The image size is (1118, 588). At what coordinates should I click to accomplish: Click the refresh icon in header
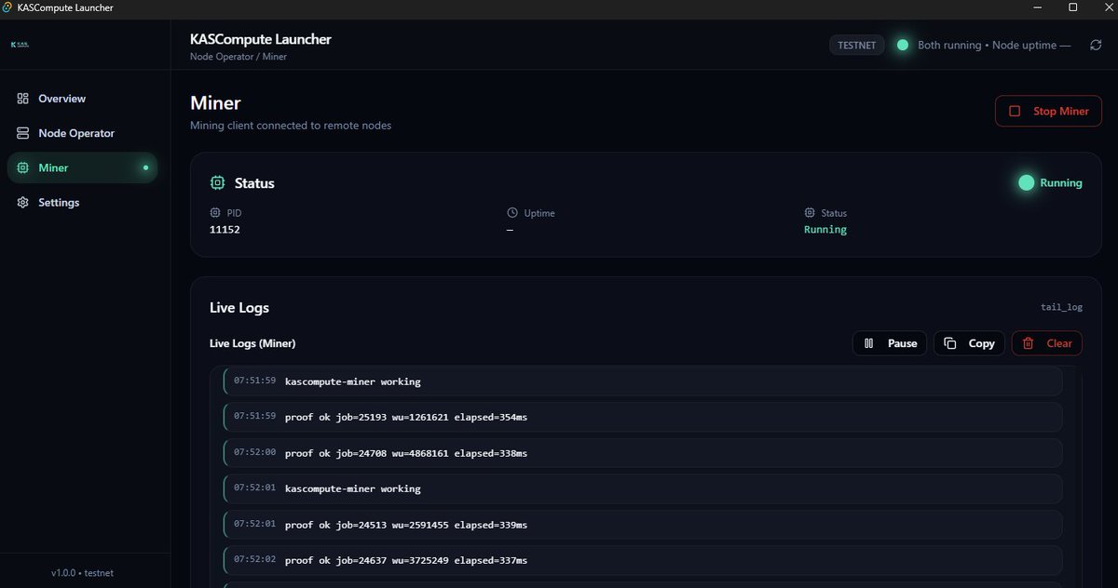click(1096, 45)
